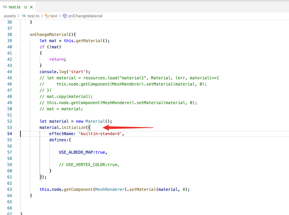Click 'getMaterial' call on line 39
This screenshot has width=289, height=215.
point(89,41)
